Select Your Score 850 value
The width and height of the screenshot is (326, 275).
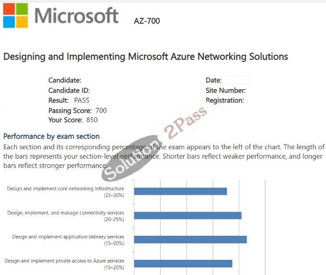pos(92,120)
